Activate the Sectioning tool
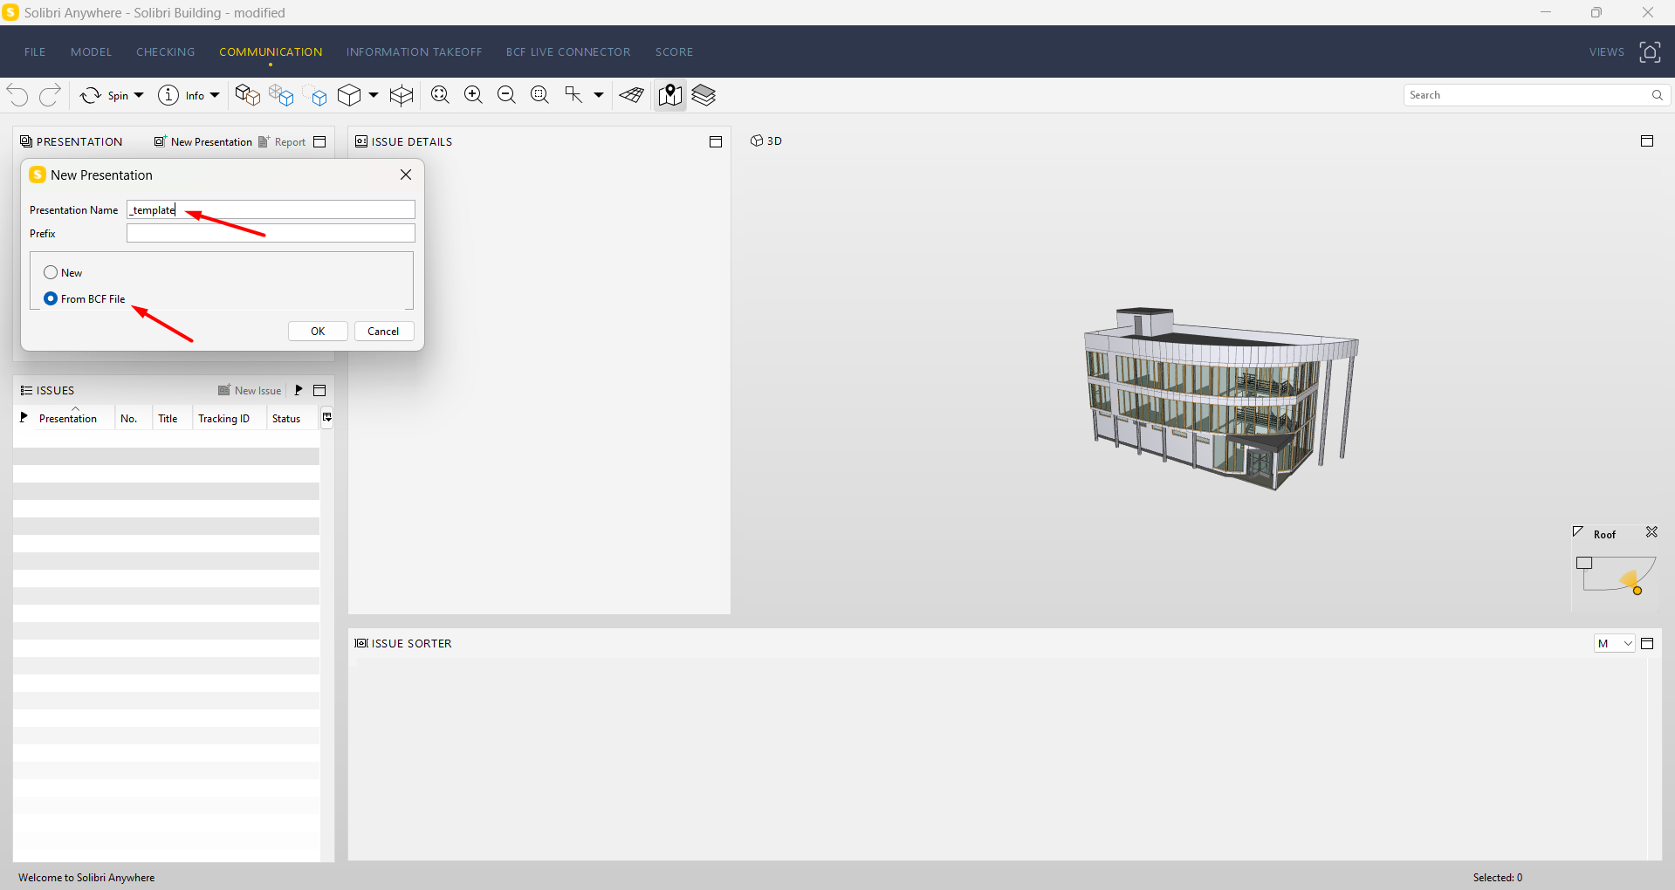The image size is (1675, 890). coord(401,95)
